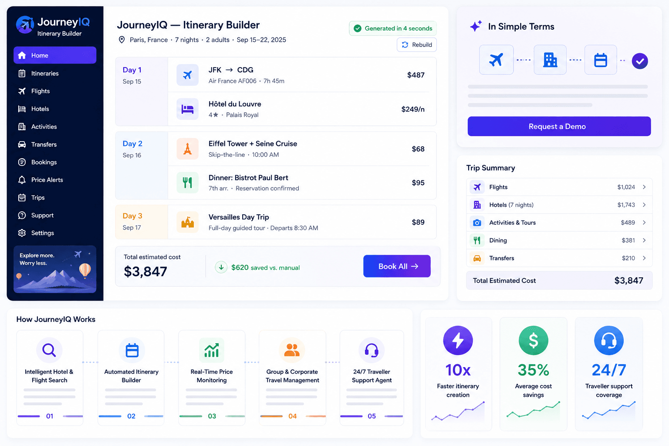Viewport: 669px width, 446px height.
Task: Click the Real-Time Price Monitoring chart icon
Action: tap(212, 350)
